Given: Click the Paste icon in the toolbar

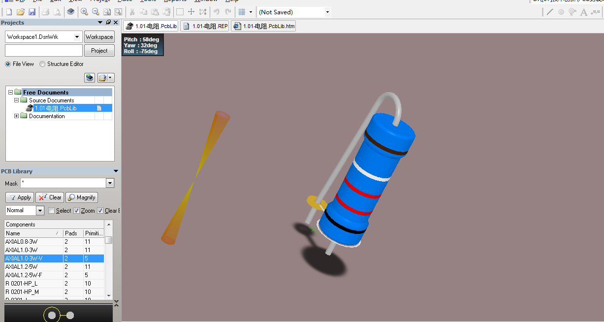Looking at the screenshot, I should tap(155, 12).
